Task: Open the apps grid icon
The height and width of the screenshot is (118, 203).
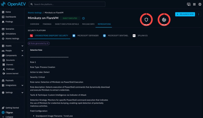Action: 194,4
